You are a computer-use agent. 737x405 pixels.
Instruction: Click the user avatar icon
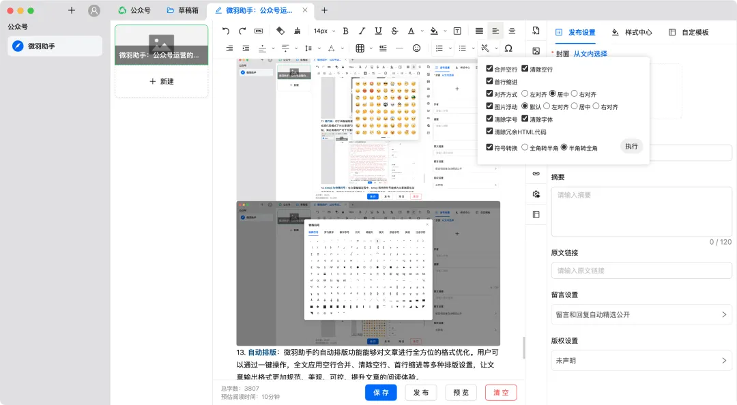pos(94,10)
